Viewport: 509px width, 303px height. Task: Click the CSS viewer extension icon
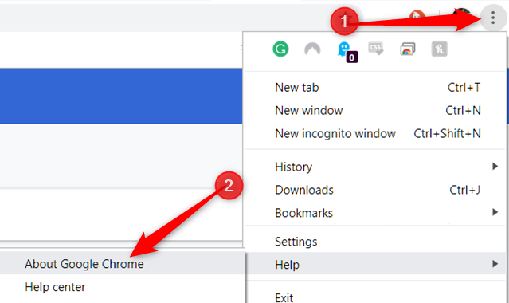(376, 49)
